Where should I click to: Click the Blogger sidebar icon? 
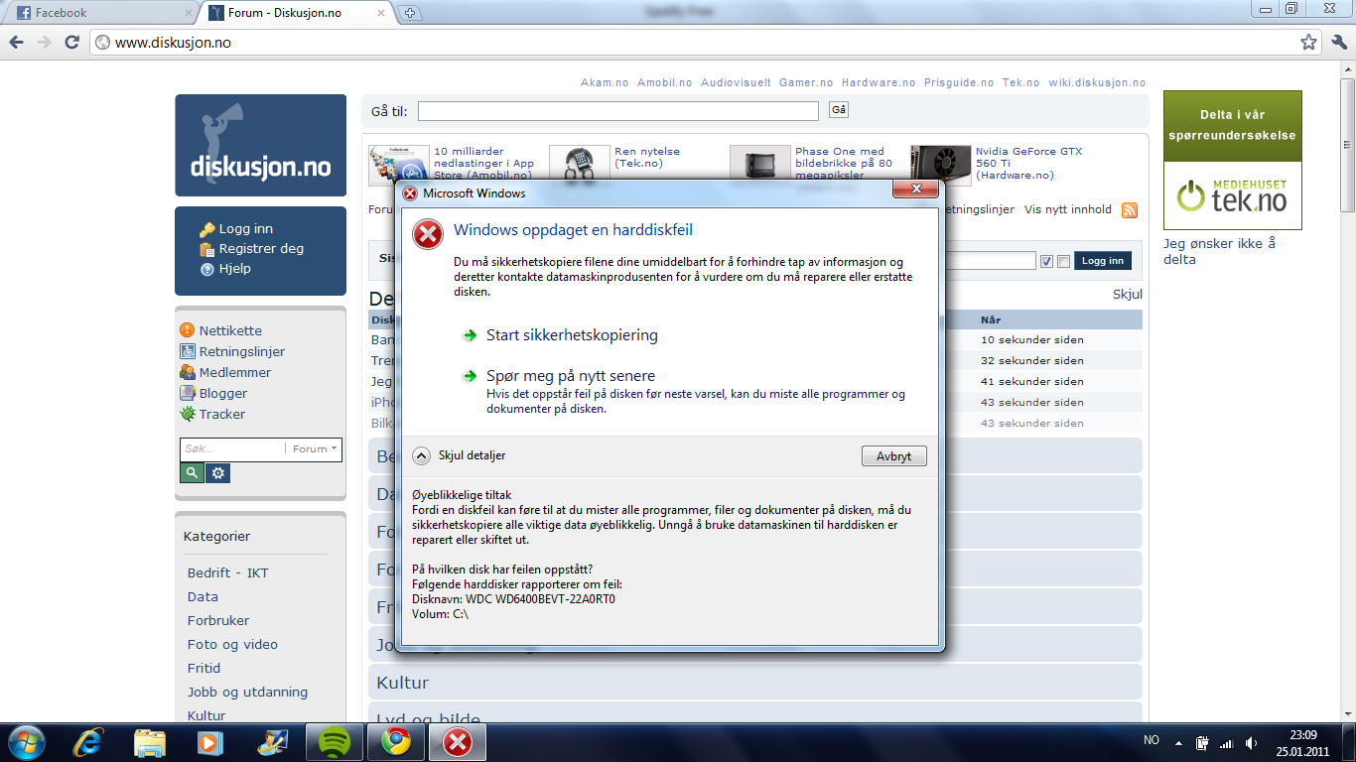click(188, 393)
